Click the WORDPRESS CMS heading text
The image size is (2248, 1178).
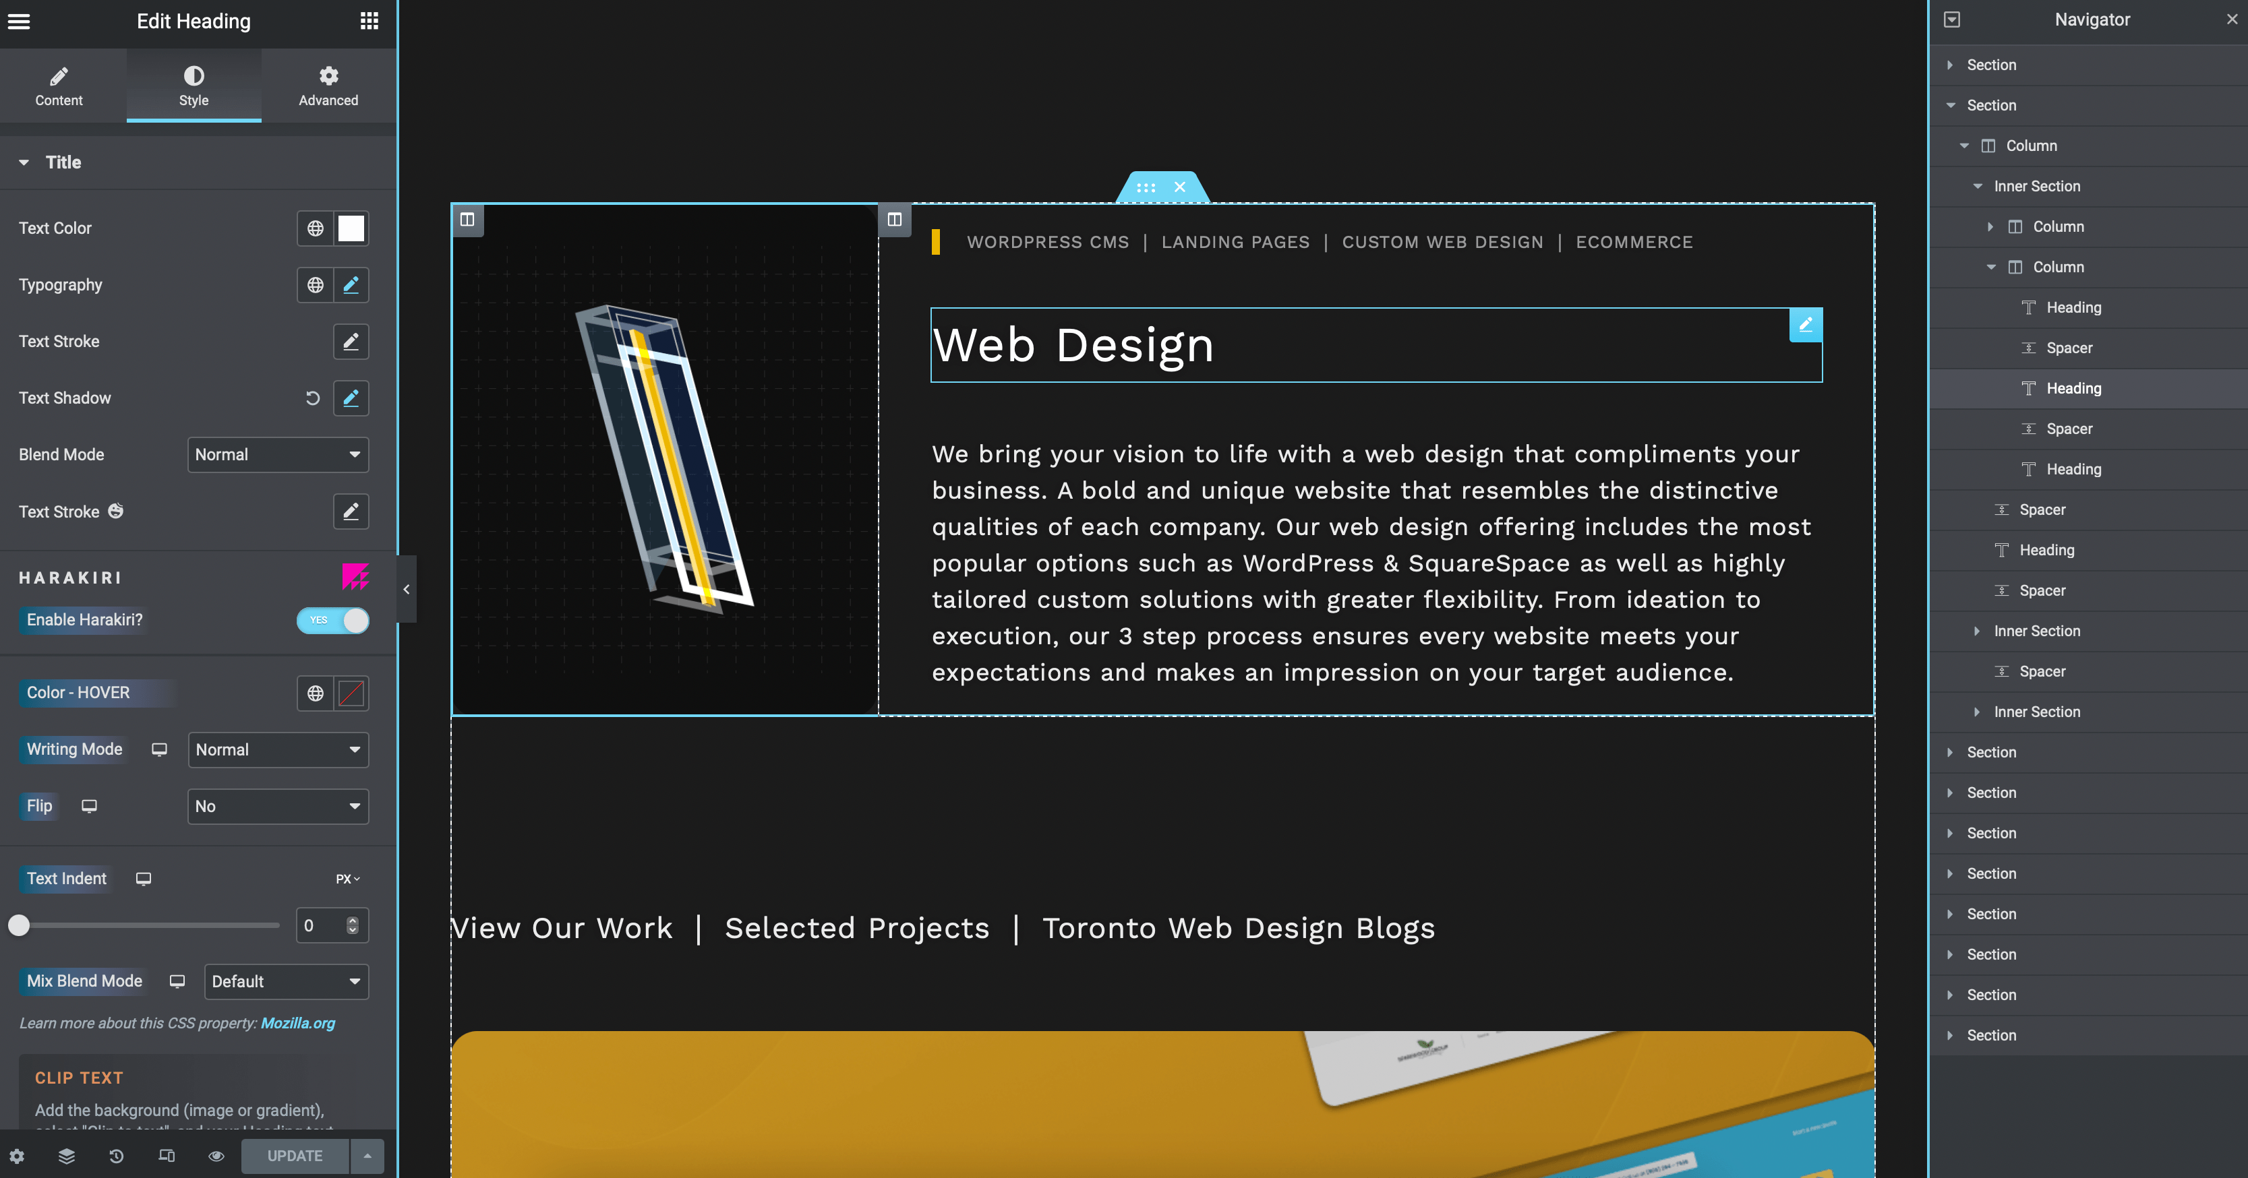click(1047, 243)
